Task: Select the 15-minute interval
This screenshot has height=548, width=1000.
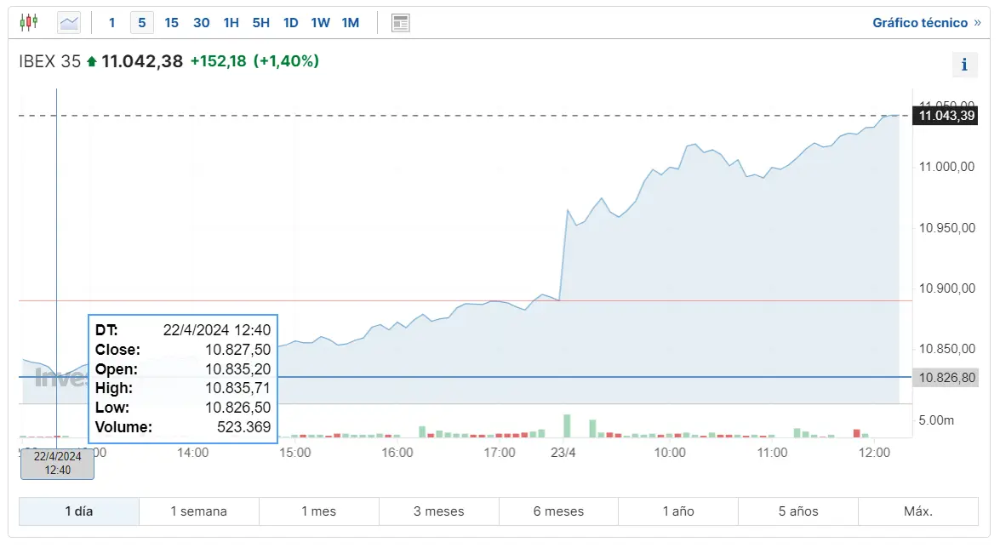Action: pyautogui.click(x=171, y=23)
